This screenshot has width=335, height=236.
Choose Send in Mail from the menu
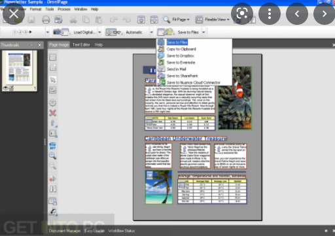[194, 69]
